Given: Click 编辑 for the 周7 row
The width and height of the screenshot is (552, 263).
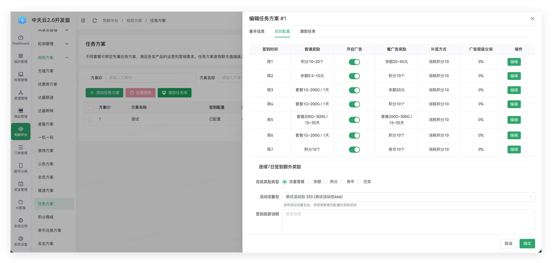Looking at the screenshot, I should 514,149.
